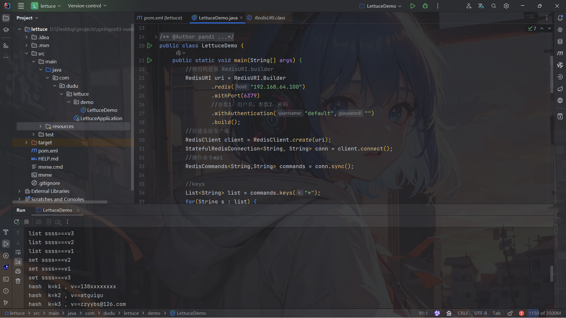Expand External Libraries node
The image size is (566, 318).
(x=19, y=191)
